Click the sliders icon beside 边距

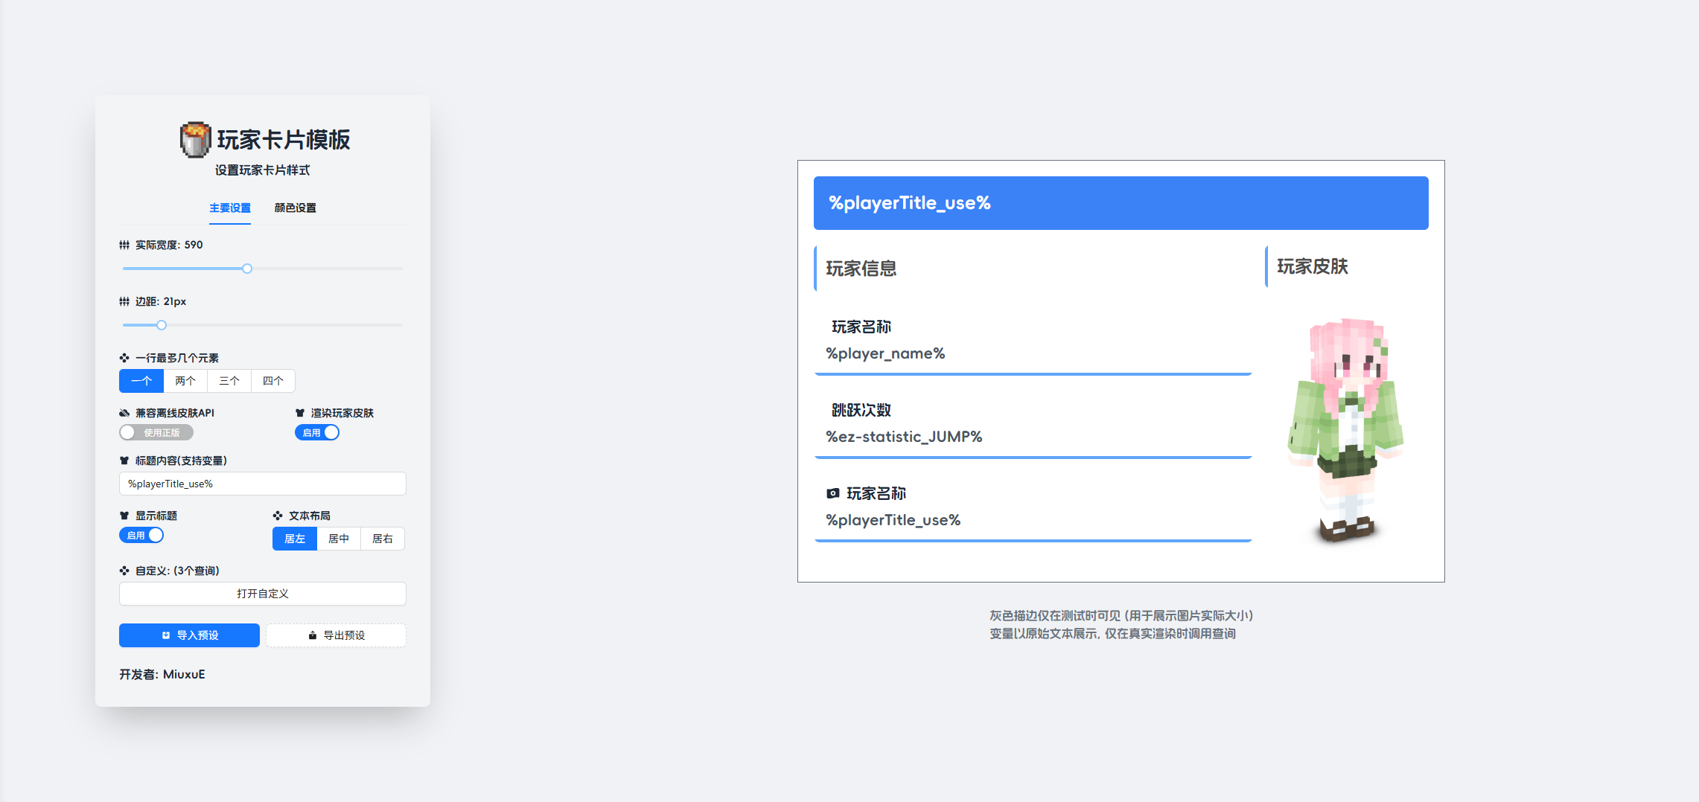124,301
